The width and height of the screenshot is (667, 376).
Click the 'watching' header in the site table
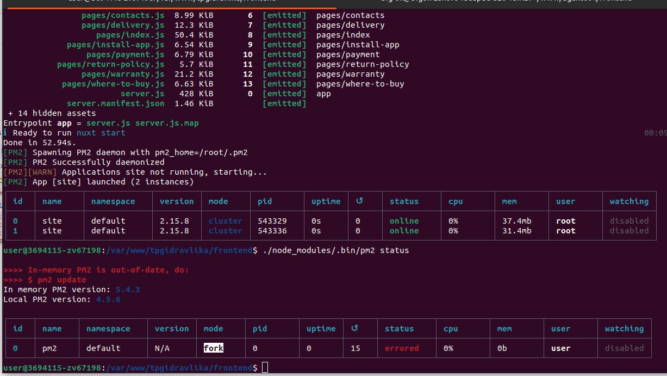629,201
